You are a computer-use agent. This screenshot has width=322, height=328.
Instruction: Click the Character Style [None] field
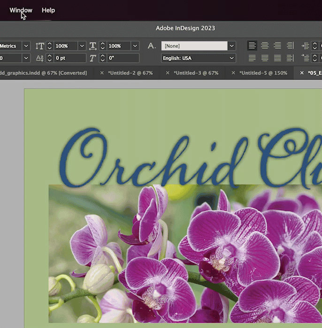click(x=194, y=46)
